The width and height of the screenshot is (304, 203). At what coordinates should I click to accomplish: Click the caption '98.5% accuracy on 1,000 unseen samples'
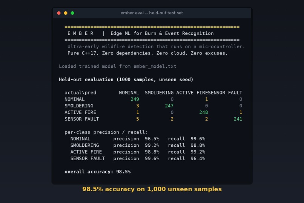(152, 189)
